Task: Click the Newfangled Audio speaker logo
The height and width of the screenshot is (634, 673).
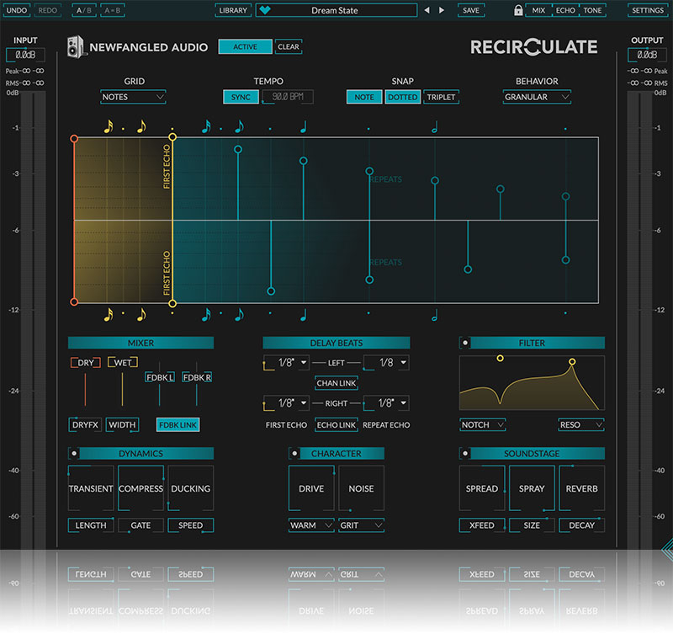Action: (x=76, y=48)
